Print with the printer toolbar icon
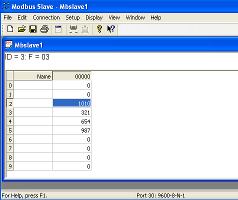The image size is (238, 200). coord(44,29)
